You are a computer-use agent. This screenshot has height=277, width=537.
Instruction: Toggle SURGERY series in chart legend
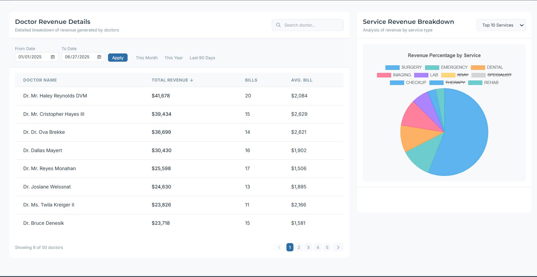(403, 67)
